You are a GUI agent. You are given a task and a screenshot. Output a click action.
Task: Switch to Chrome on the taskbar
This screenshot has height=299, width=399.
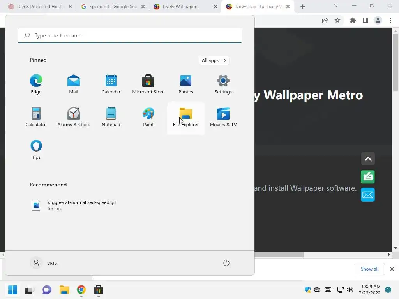tap(81, 290)
